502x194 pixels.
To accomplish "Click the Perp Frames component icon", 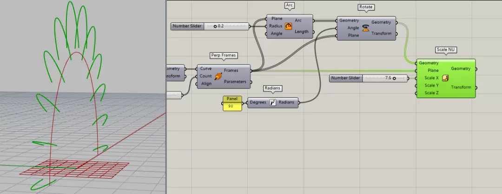I will [218, 76].
